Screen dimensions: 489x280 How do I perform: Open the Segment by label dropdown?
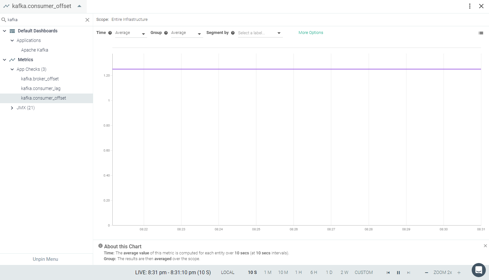[x=260, y=33]
